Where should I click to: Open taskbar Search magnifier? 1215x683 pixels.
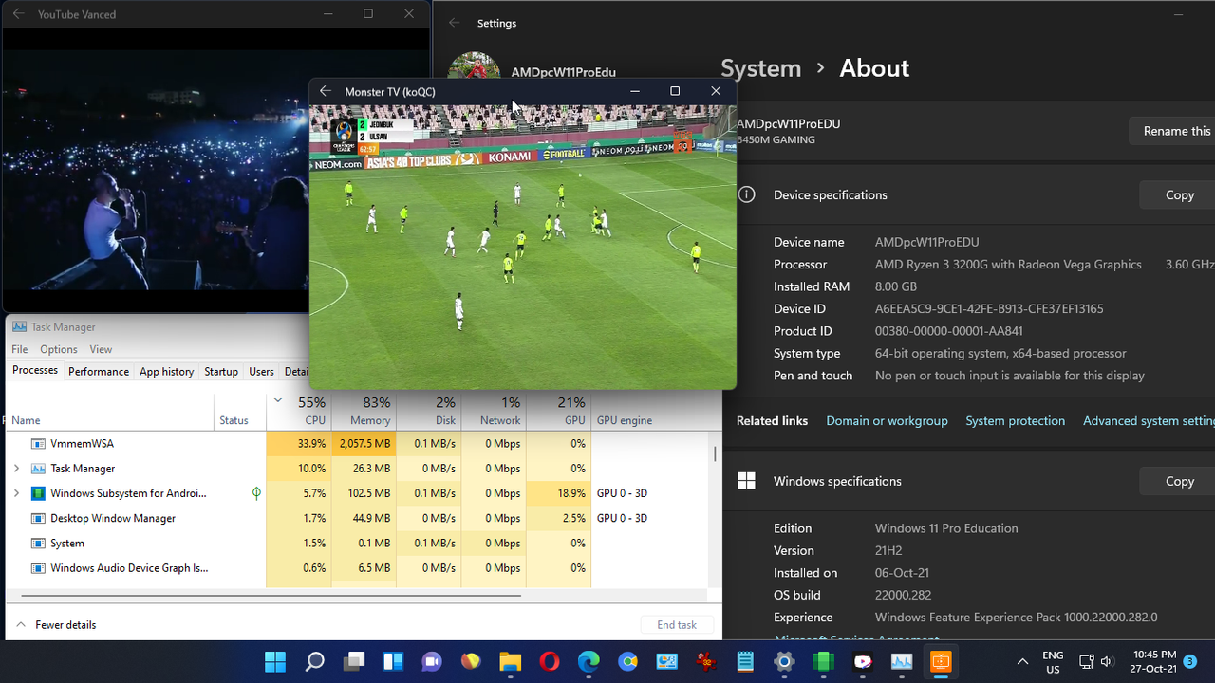(314, 661)
